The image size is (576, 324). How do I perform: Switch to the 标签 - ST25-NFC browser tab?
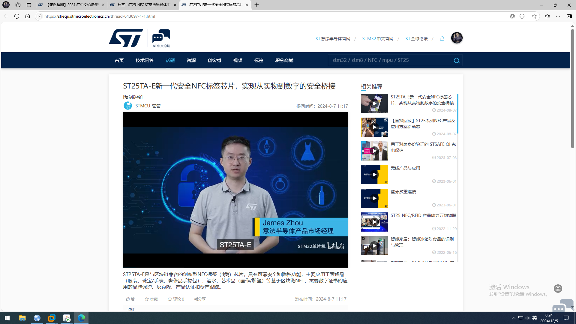[x=144, y=5]
